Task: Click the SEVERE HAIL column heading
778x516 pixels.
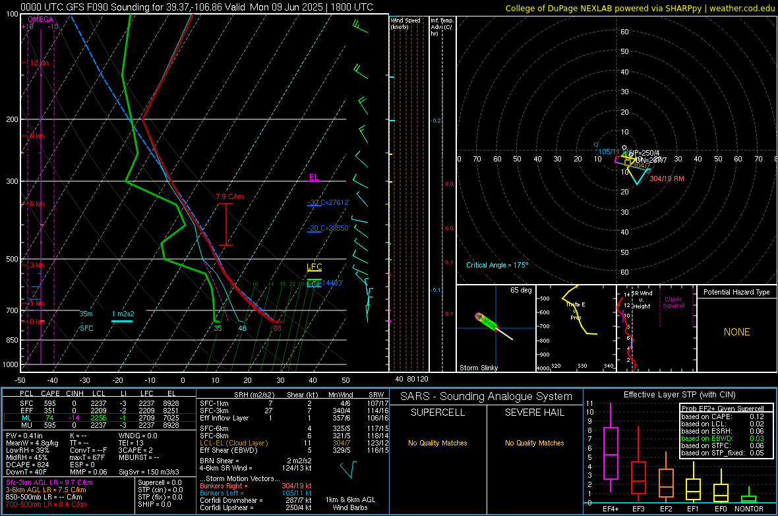Action: click(x=535, y=413)
